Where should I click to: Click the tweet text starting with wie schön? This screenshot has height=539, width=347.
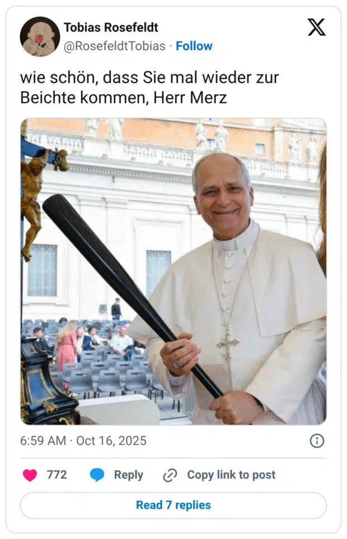tap(149, 87)
